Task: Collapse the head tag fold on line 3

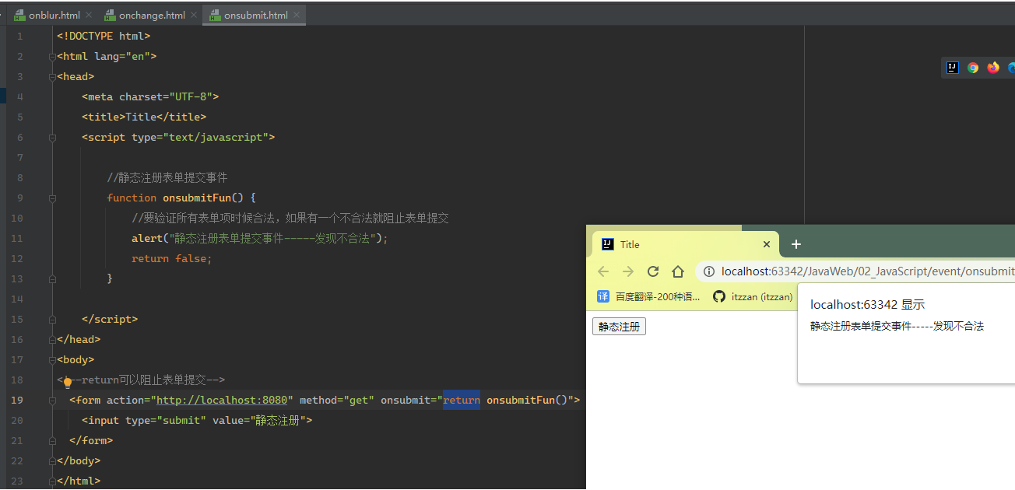Action: point(52,77)
